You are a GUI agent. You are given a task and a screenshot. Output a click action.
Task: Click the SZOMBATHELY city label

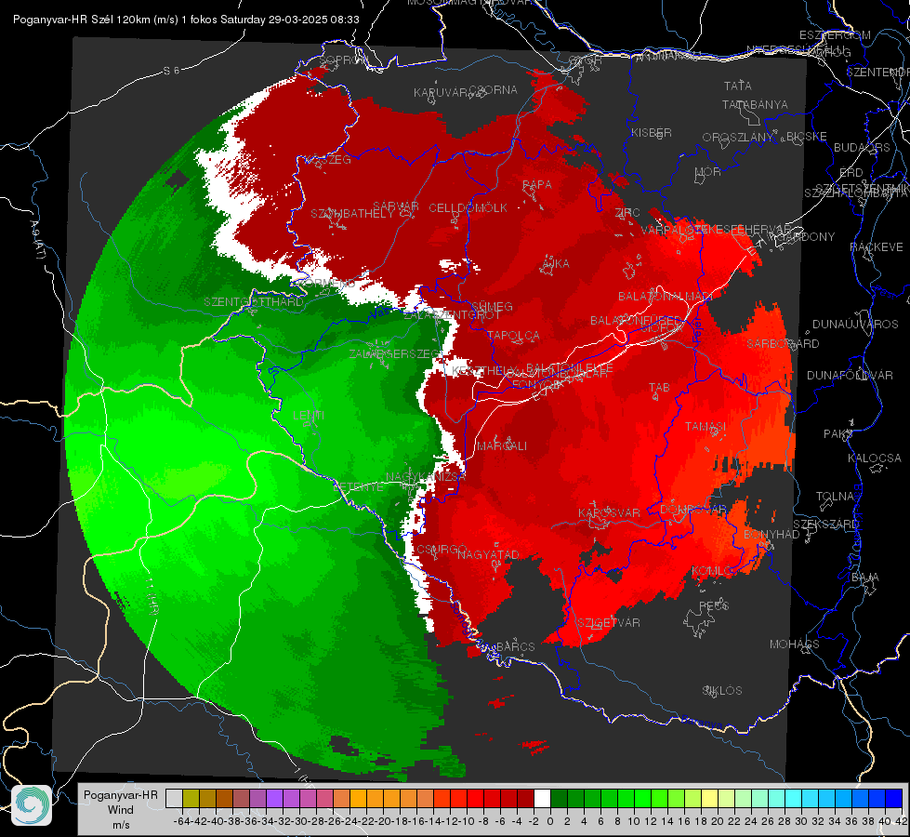click(351, 214)
